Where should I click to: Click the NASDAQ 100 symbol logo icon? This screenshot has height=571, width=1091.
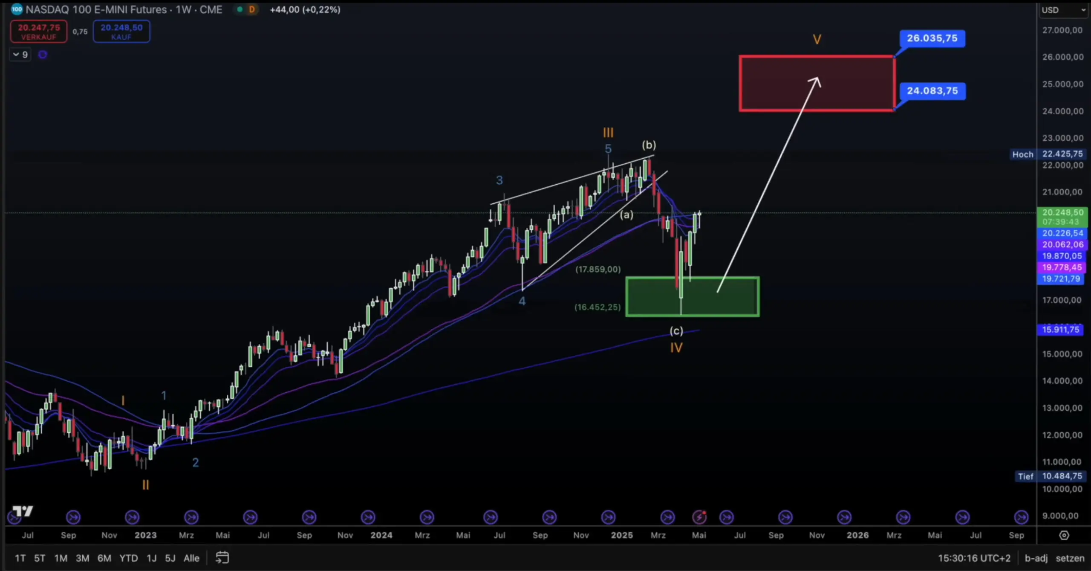pyautogui.click(x=17, y=9)
